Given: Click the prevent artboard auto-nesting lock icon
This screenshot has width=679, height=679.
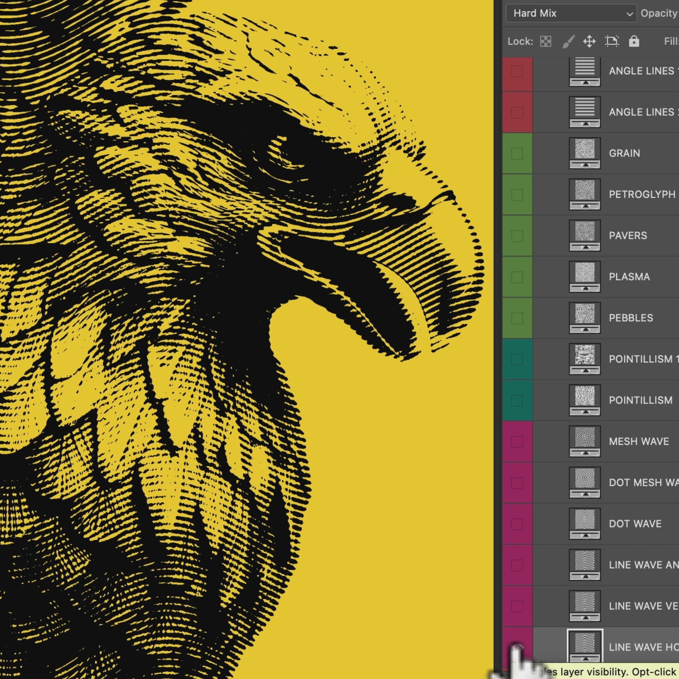Looking at the screenshot, I should pos(612,41).
